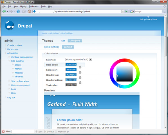Click the Administer breadcrumb link
Screen dimensions: 168x135
click(x=54, y=33)
